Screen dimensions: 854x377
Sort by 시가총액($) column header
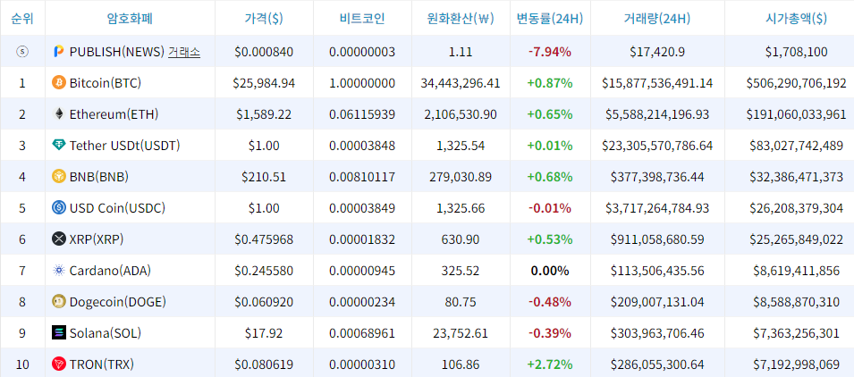pyautogui.click(x=796, y=19)
